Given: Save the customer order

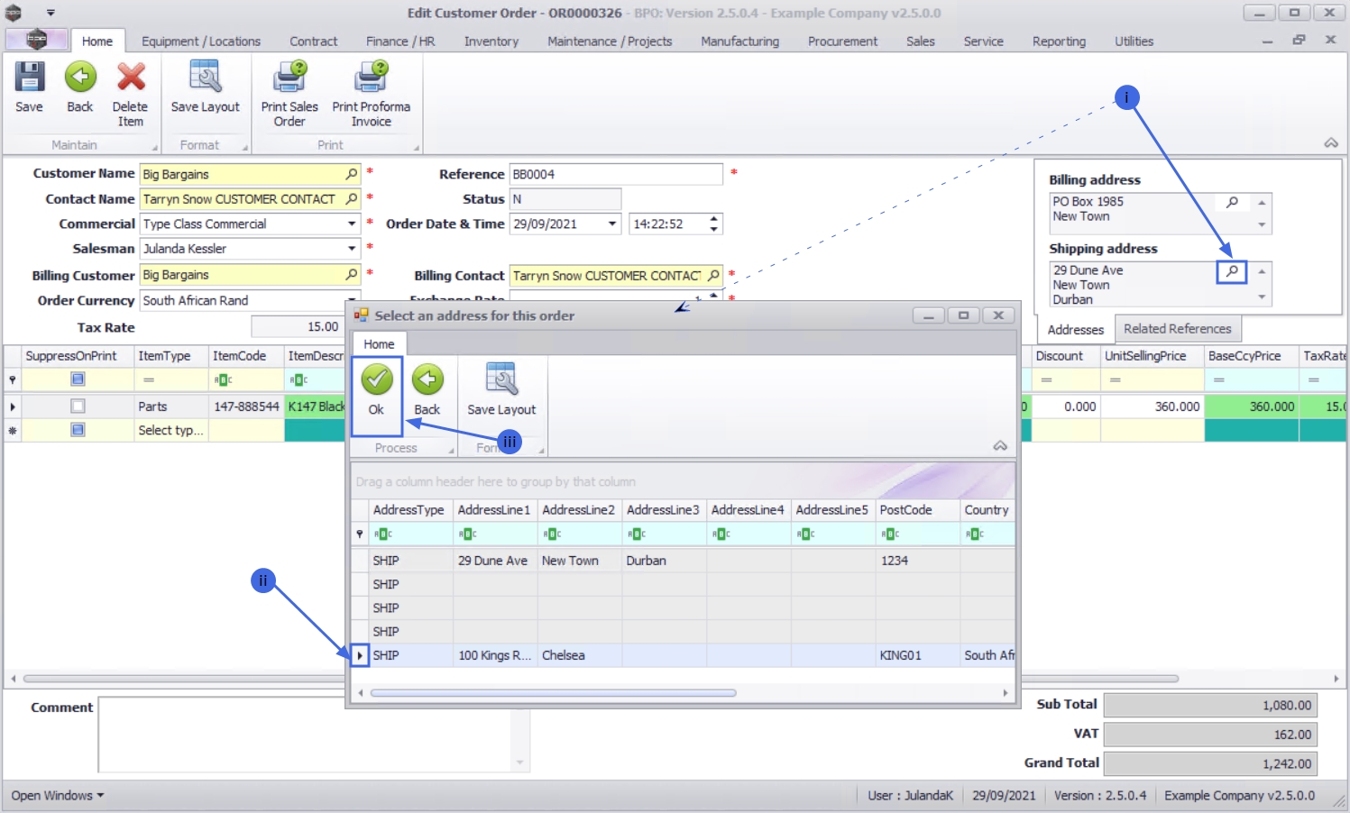Looking at the screenshot, I should point(29,88).
